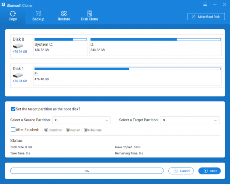This screenshot has height=184, width=230.
Task: Click the 0% progress bar
Action: coord(87,171)
